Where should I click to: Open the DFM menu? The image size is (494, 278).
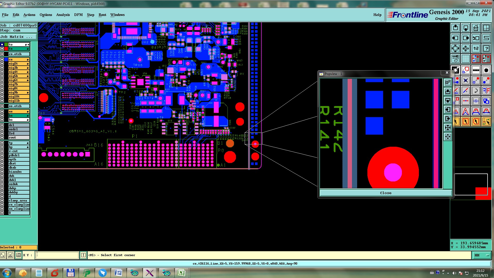coord(78,15)
